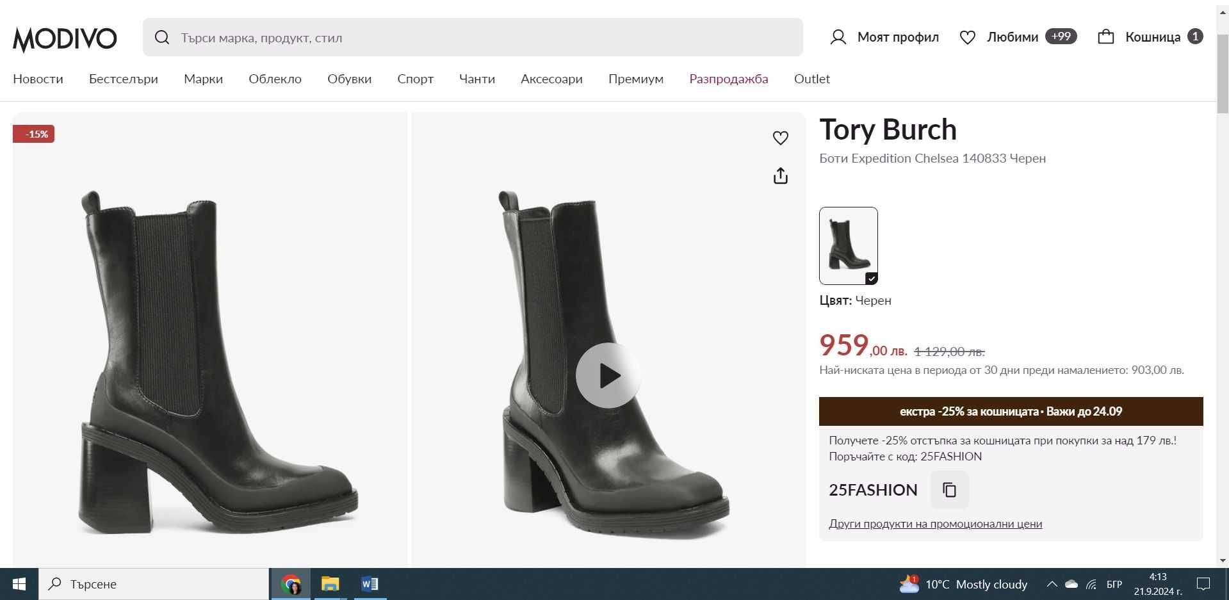Open the Windows Start menu
This screenshot has width=1229, height=600.
click(19, 584)
